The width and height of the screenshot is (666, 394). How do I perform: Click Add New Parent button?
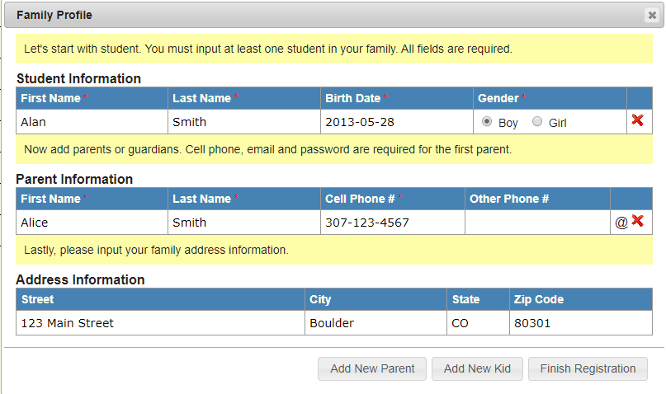pyautogui.click(x=372, y=368)
